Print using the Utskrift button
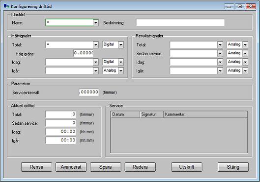 pyautogui.click(x=187, y=167)
